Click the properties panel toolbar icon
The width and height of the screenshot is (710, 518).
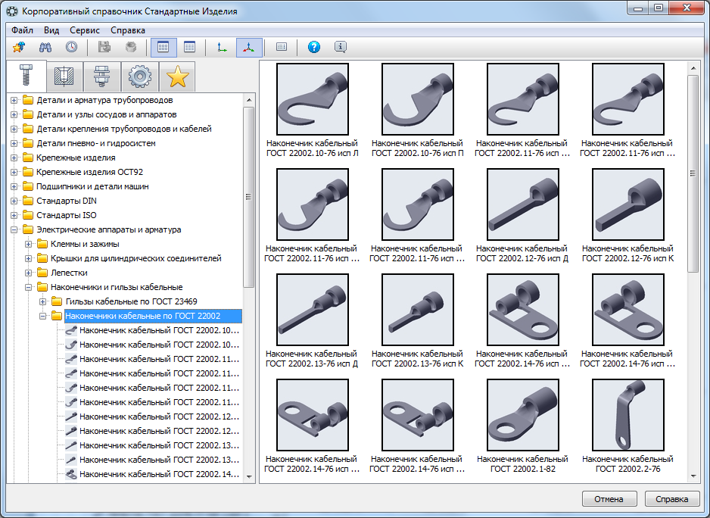pos(282,47)
